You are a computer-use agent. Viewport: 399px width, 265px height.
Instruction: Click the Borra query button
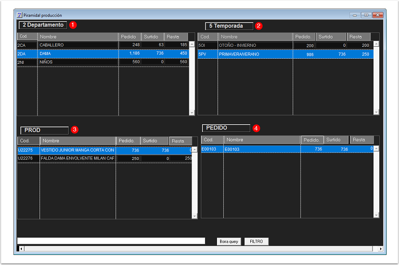pos(229,242)
